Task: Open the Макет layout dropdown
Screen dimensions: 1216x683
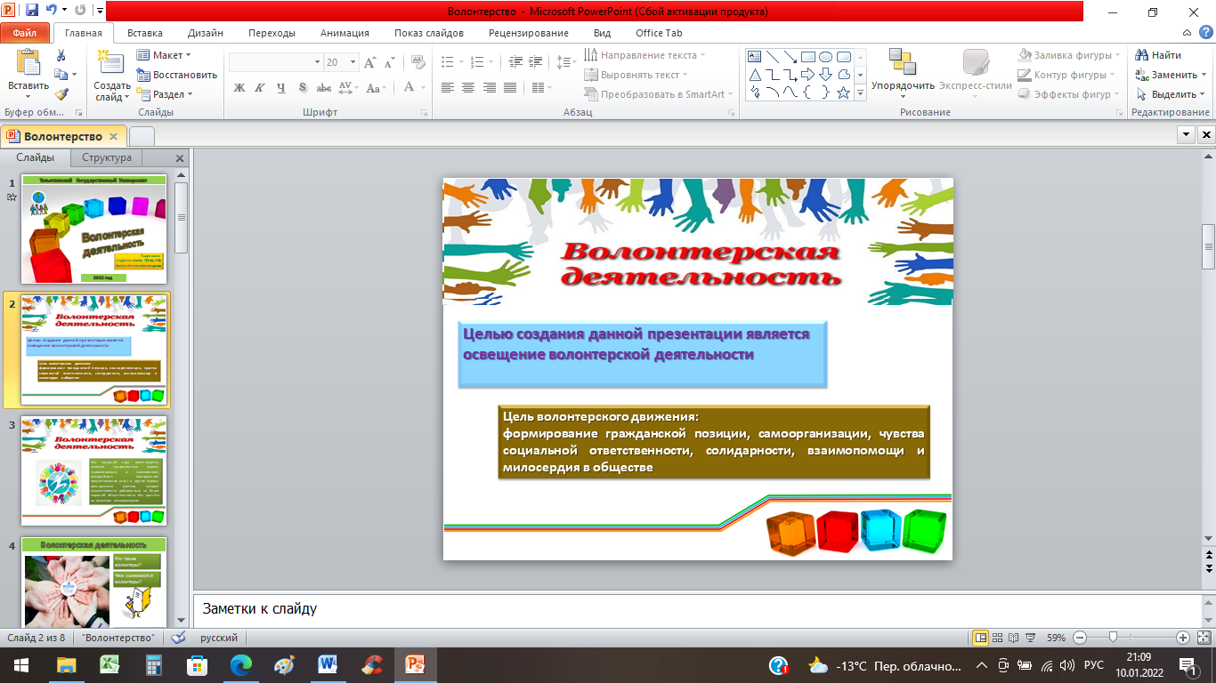Action: click(164, 55)
